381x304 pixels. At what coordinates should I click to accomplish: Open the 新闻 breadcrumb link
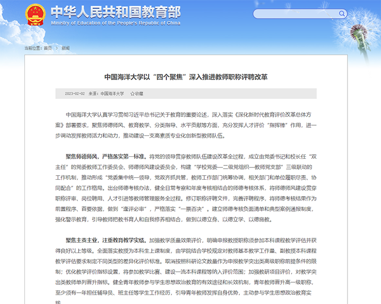[x=66, y=48]
